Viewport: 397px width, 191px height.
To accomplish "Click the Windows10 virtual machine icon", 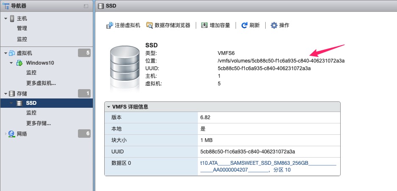I will (x=19, y=63).
